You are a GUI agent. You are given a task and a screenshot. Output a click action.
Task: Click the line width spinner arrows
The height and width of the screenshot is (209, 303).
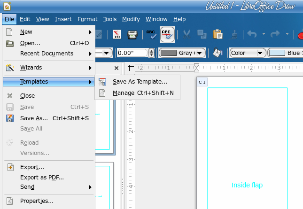[x=151, y=53]
